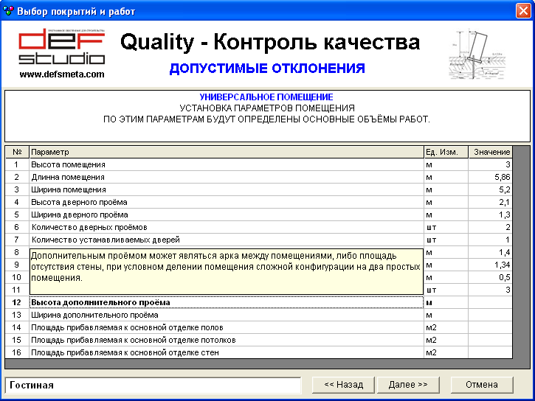Click the Параметр column header
Image resolution: width=535 pixels, height=401 pixels.
click(x=226, y=153)
